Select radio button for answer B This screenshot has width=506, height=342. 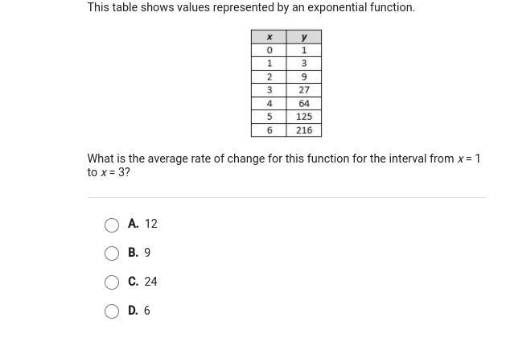(x=112, y=253)
